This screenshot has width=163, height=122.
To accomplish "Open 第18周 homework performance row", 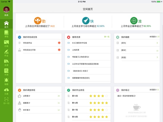I will [88, 117].
